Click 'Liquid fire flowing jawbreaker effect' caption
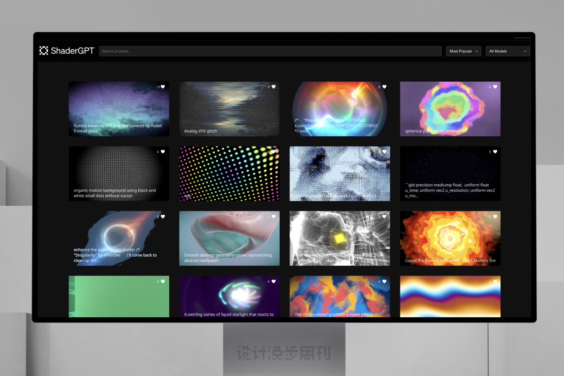 tap(450, 260)
